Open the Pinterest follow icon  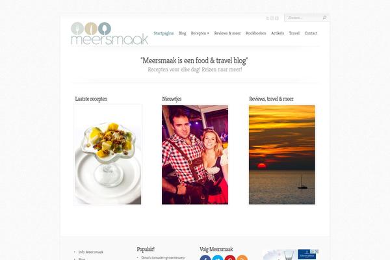[x=230, y=258]
